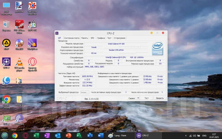The width and height of the screenshot is (222, 139).
Task: Click the Socket 479 mPGA field
Action: pos(116,50)
